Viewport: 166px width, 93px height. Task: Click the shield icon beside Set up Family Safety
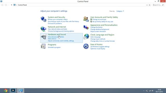(91, 21)
